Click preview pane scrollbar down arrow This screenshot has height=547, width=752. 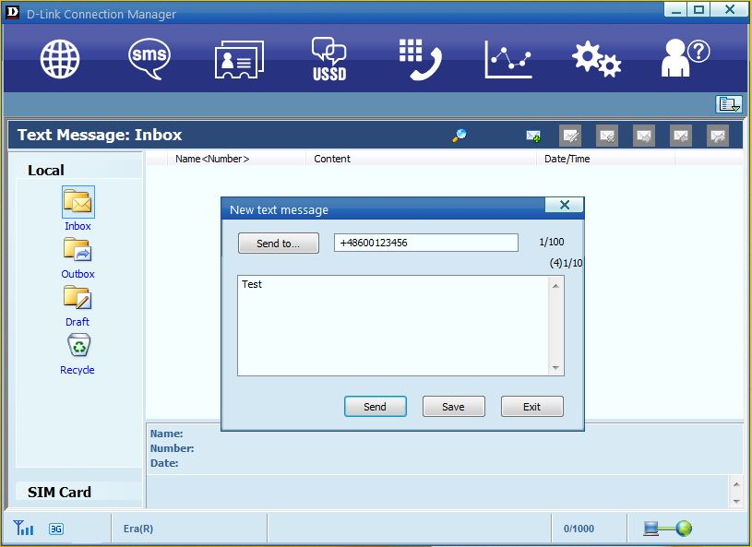point(736,502)
